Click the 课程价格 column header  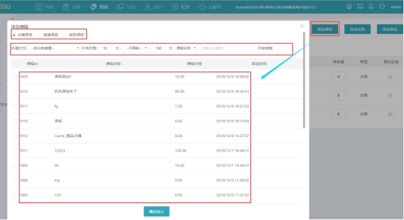click(x=194, y=64)
